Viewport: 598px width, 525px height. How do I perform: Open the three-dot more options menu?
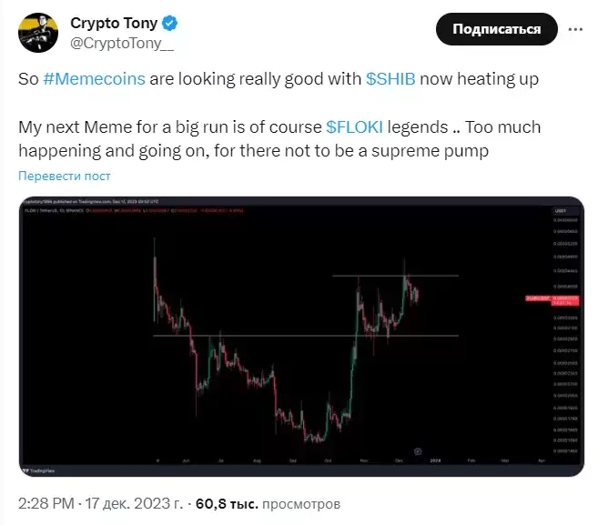[x=575, y=29]
